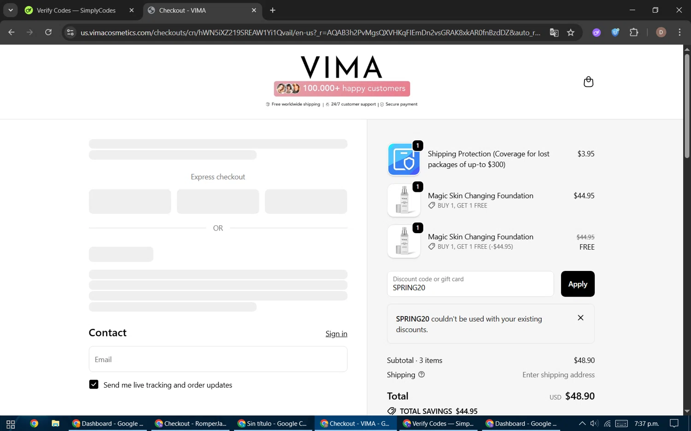Bookmark this page with the star icon
Image resolution: width=691 pixels, height=431 pixels.
click(571, 32)
